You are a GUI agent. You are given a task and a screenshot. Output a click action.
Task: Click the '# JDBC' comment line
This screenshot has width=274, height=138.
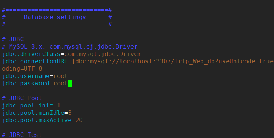(x=13, y=39)
